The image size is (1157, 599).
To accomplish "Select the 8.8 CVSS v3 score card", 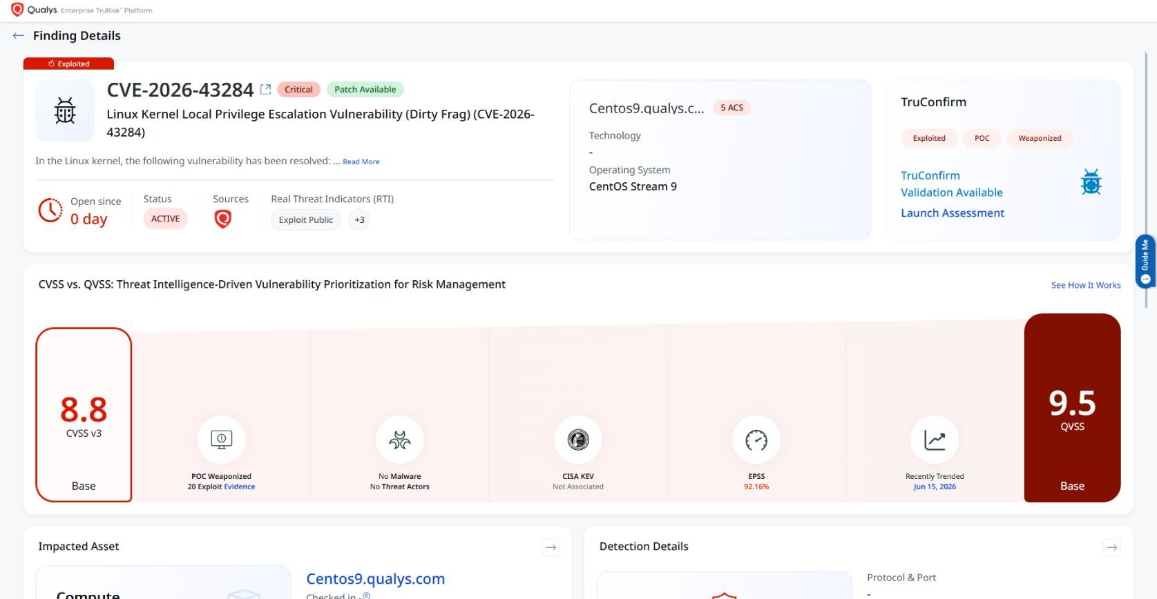I will (84, 415).
